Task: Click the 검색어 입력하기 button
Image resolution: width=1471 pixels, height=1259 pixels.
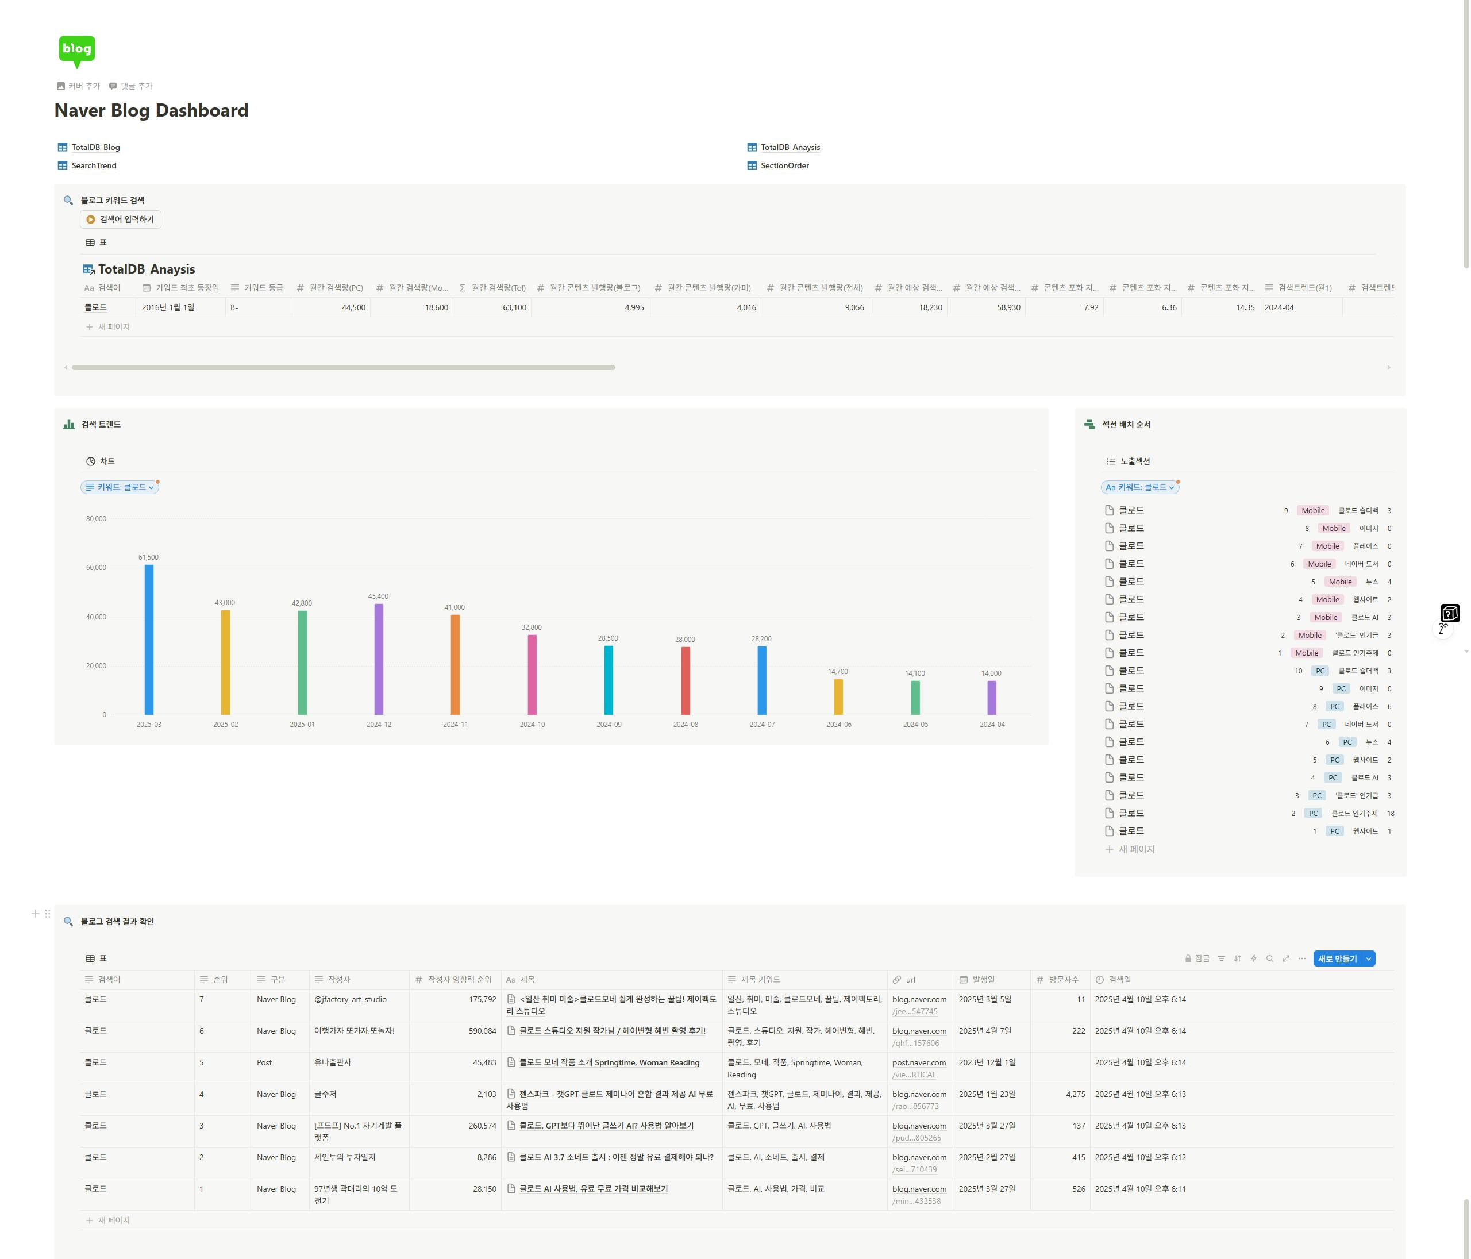Action: pos(121,220)
